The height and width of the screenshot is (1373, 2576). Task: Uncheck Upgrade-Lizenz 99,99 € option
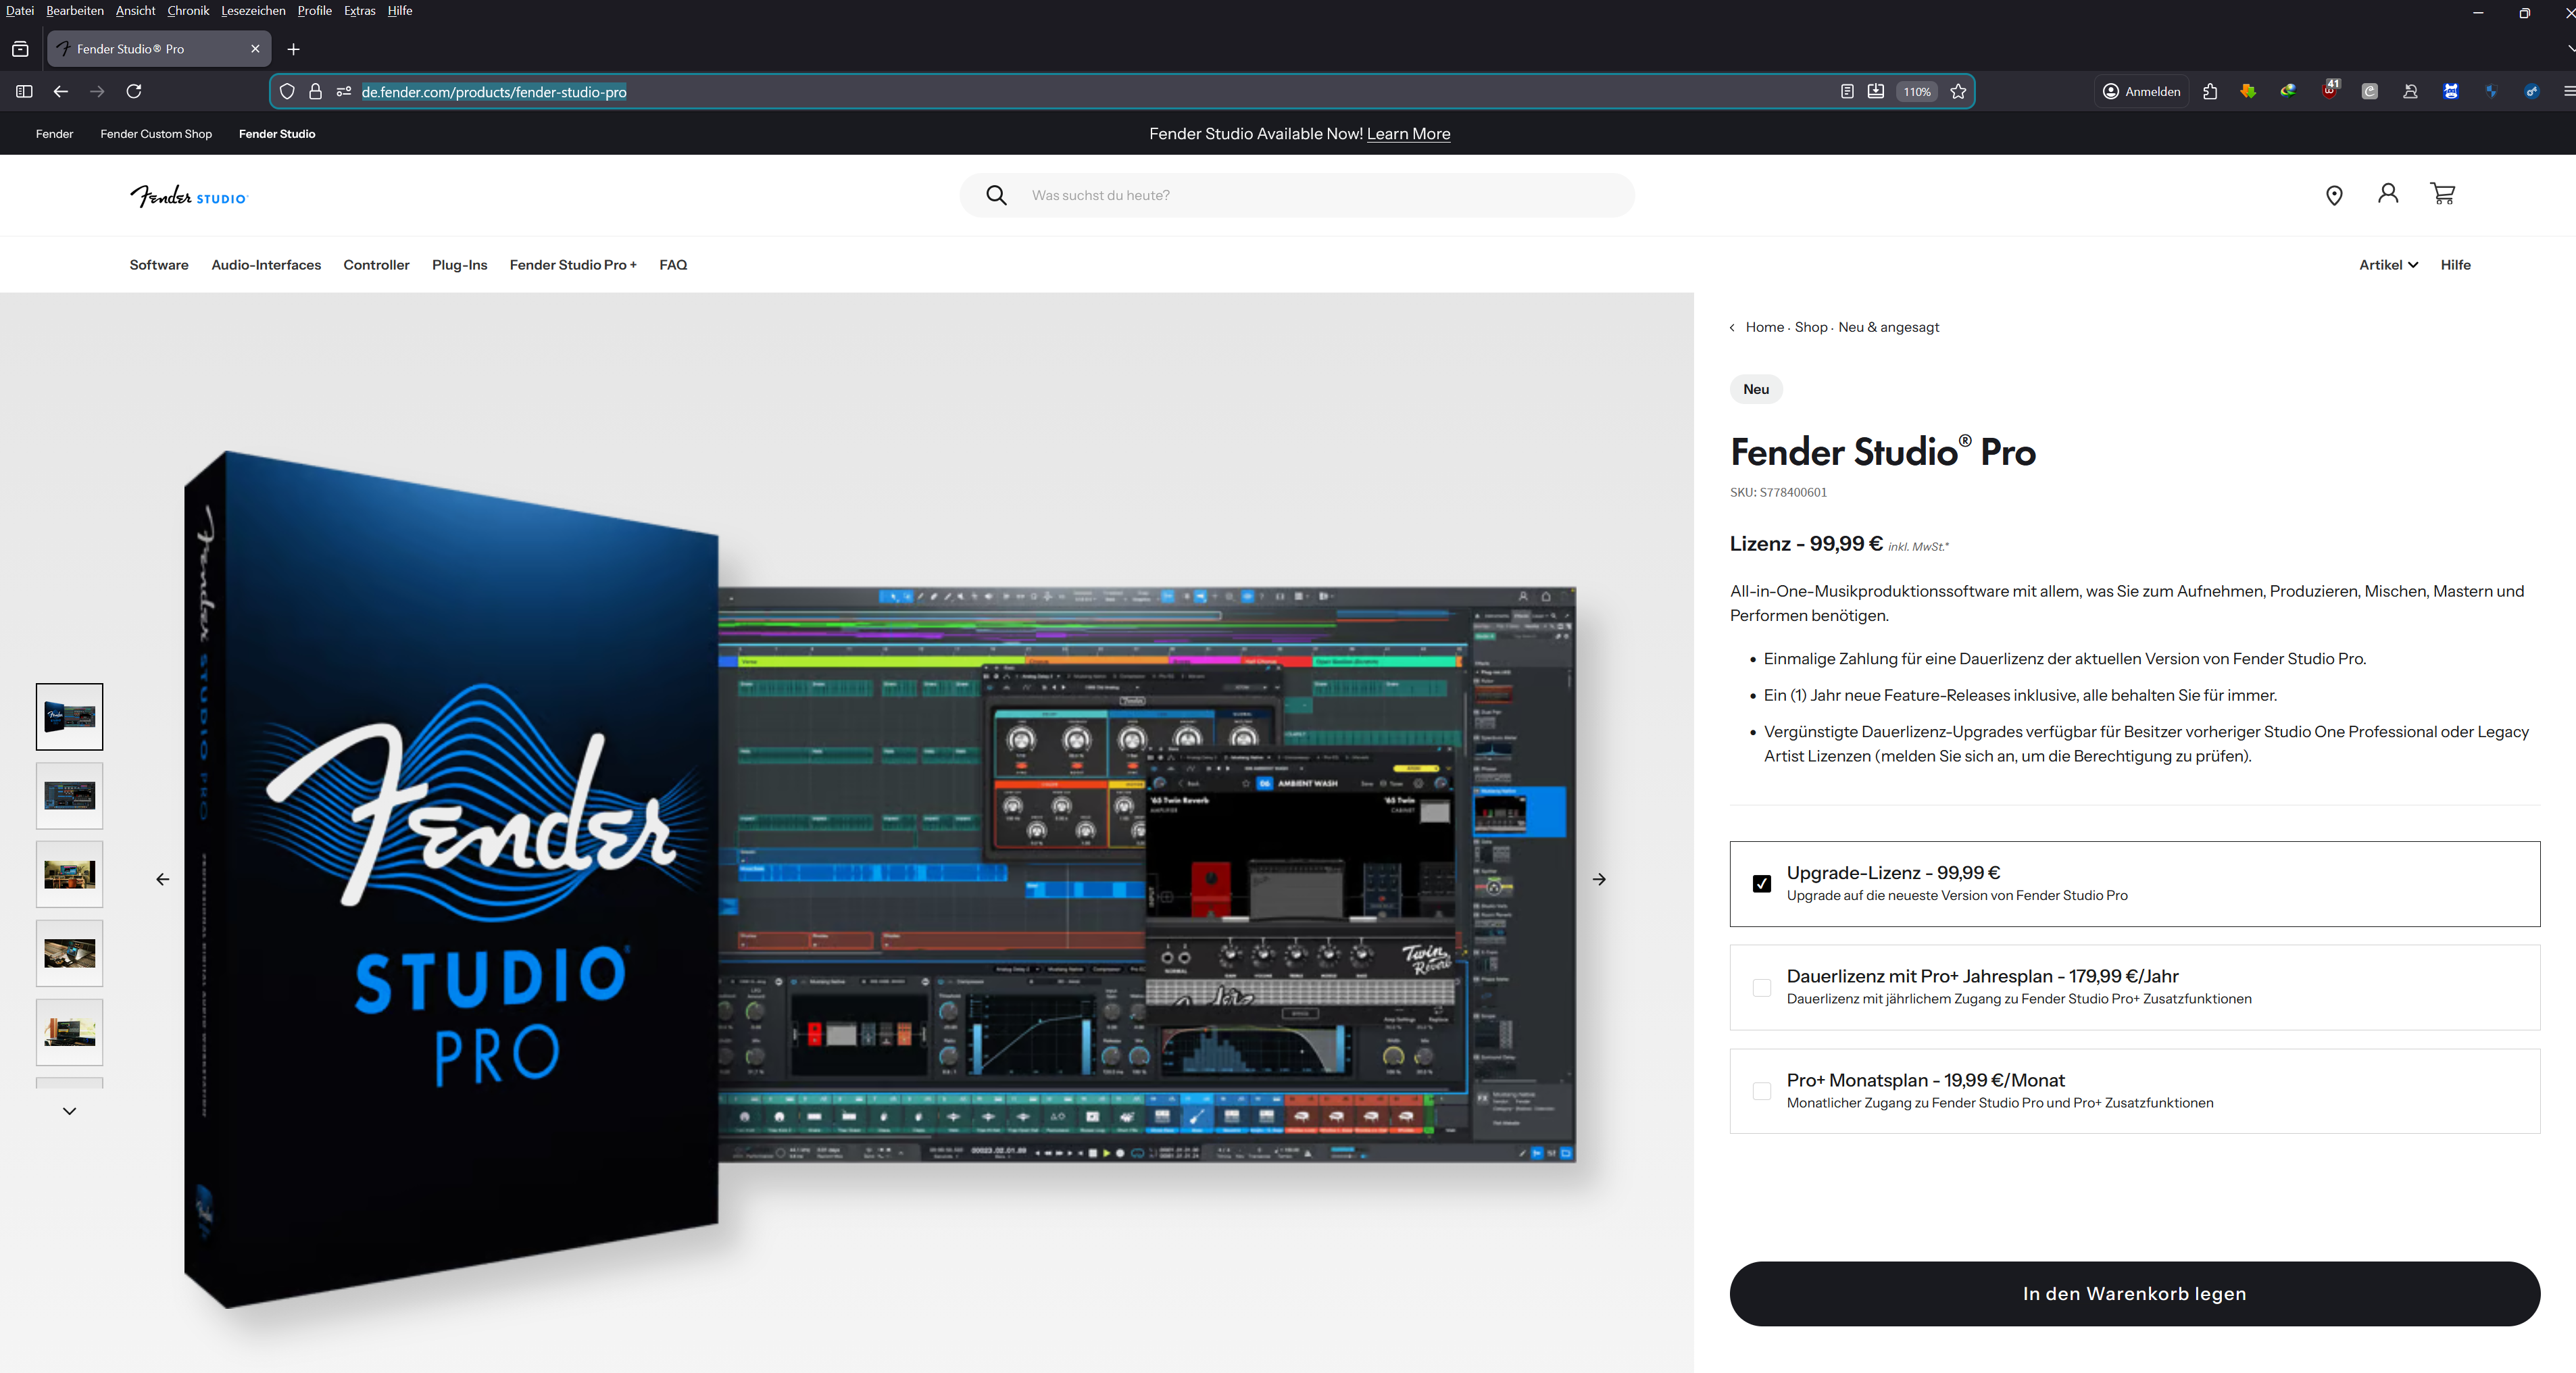tap(1762, 883)
